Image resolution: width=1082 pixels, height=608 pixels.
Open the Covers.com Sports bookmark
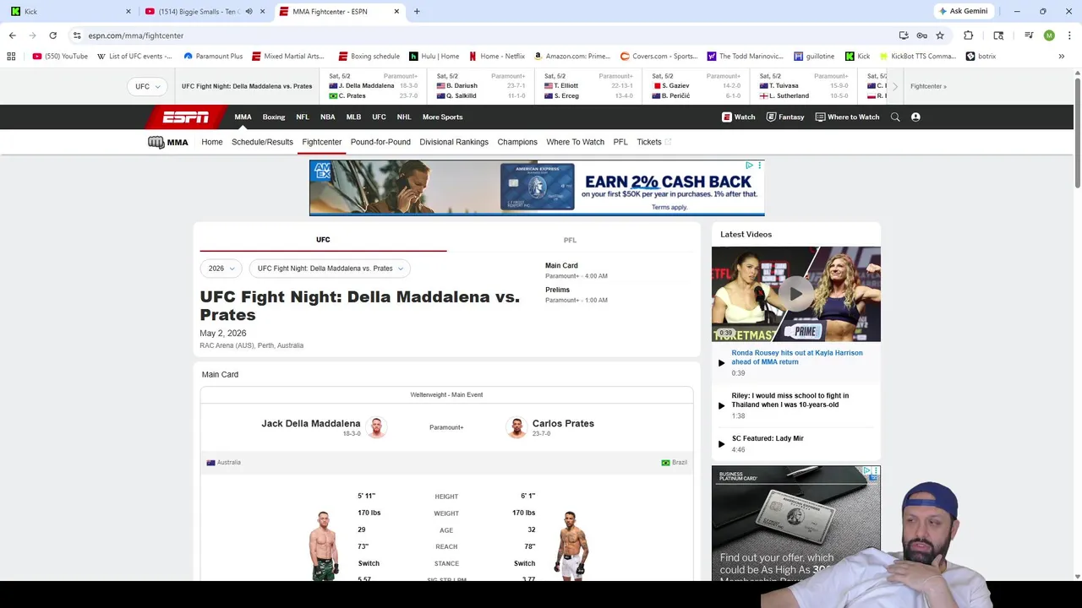pos(659,57)
